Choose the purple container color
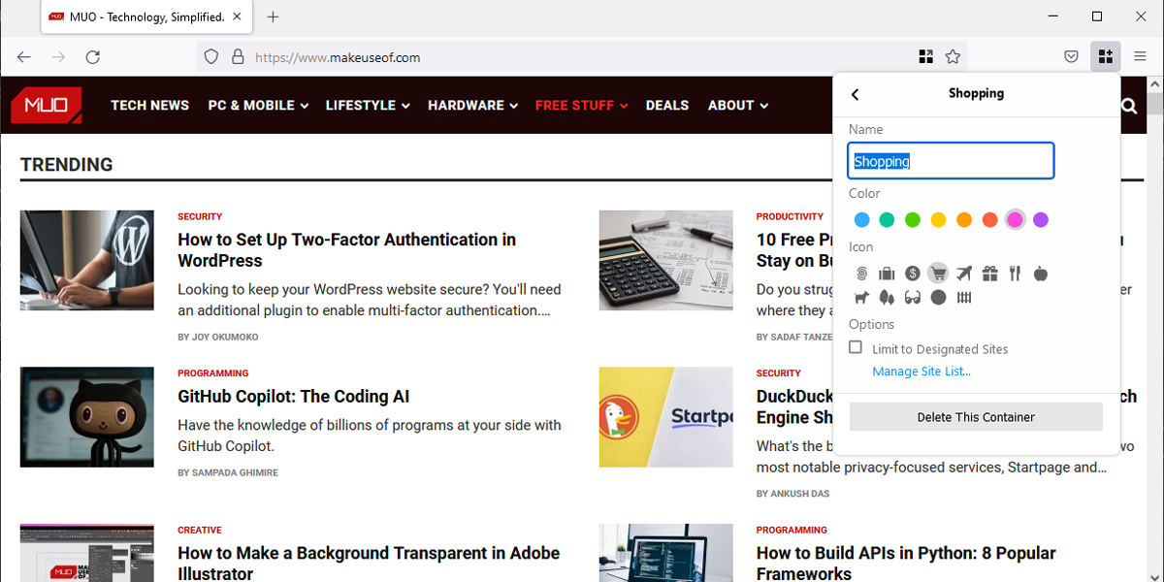 (x=1041, y=219)
